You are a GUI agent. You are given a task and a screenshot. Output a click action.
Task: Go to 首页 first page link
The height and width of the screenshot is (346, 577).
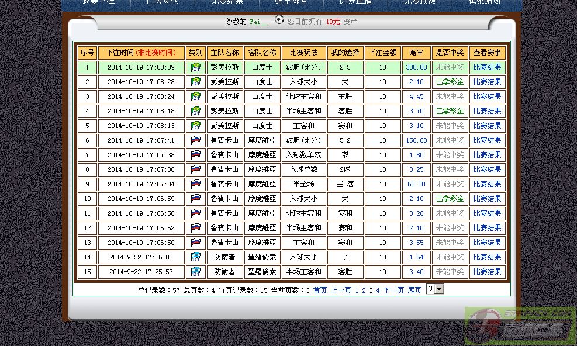click(x=320, y=290)
